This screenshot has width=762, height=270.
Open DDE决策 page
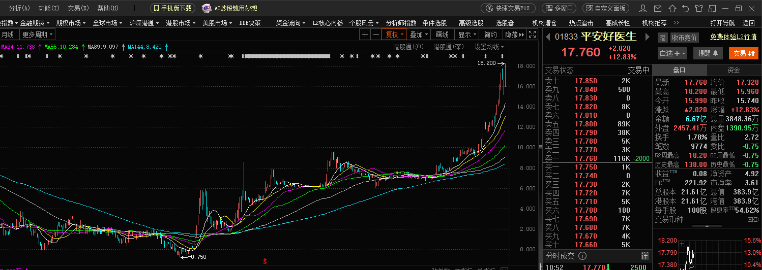pyautogui.click(x=250, y=23)
